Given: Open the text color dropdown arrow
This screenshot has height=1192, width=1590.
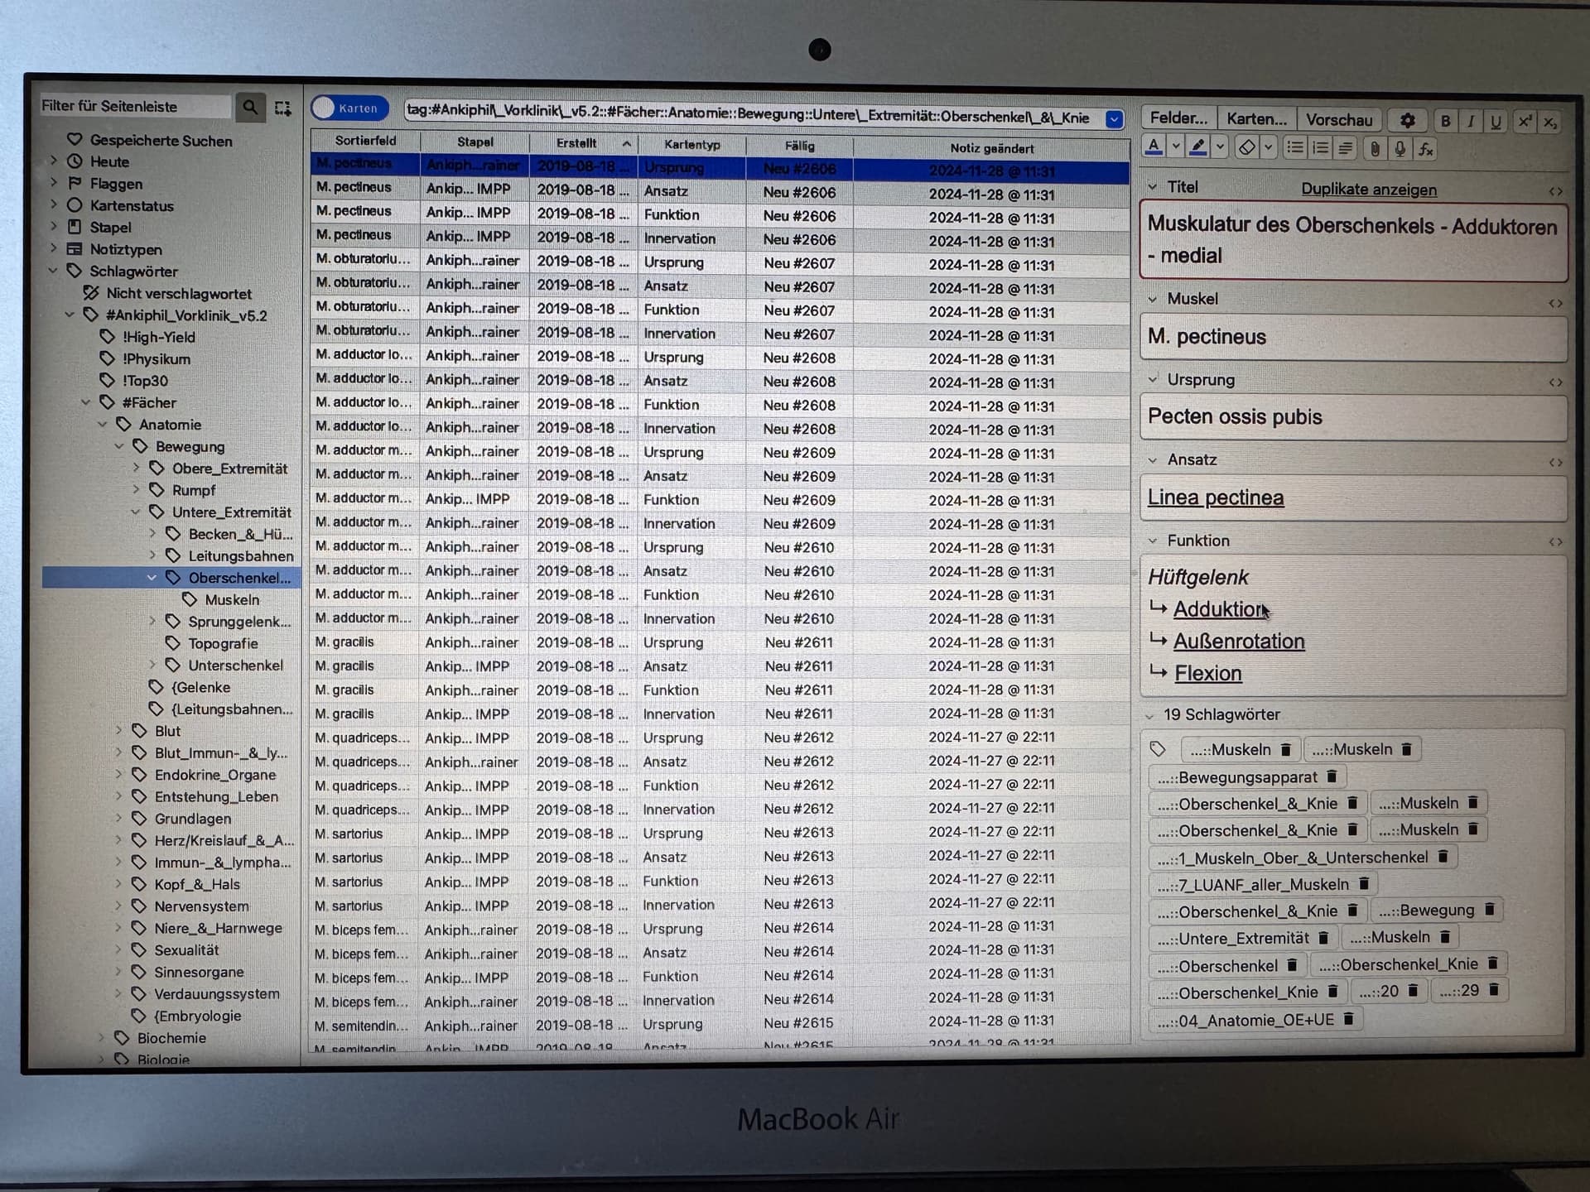Looking at the screenshot, I should coord(1176,147).
